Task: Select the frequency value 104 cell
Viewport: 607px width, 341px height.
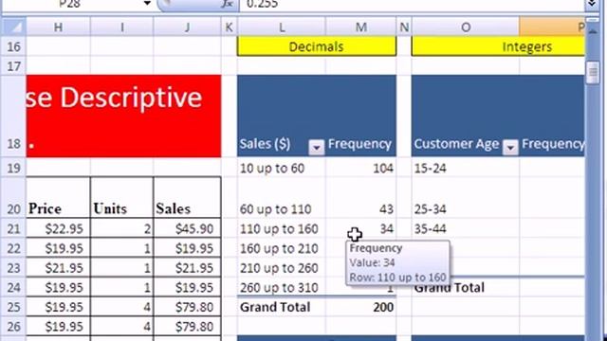Action: click(360, 168)
